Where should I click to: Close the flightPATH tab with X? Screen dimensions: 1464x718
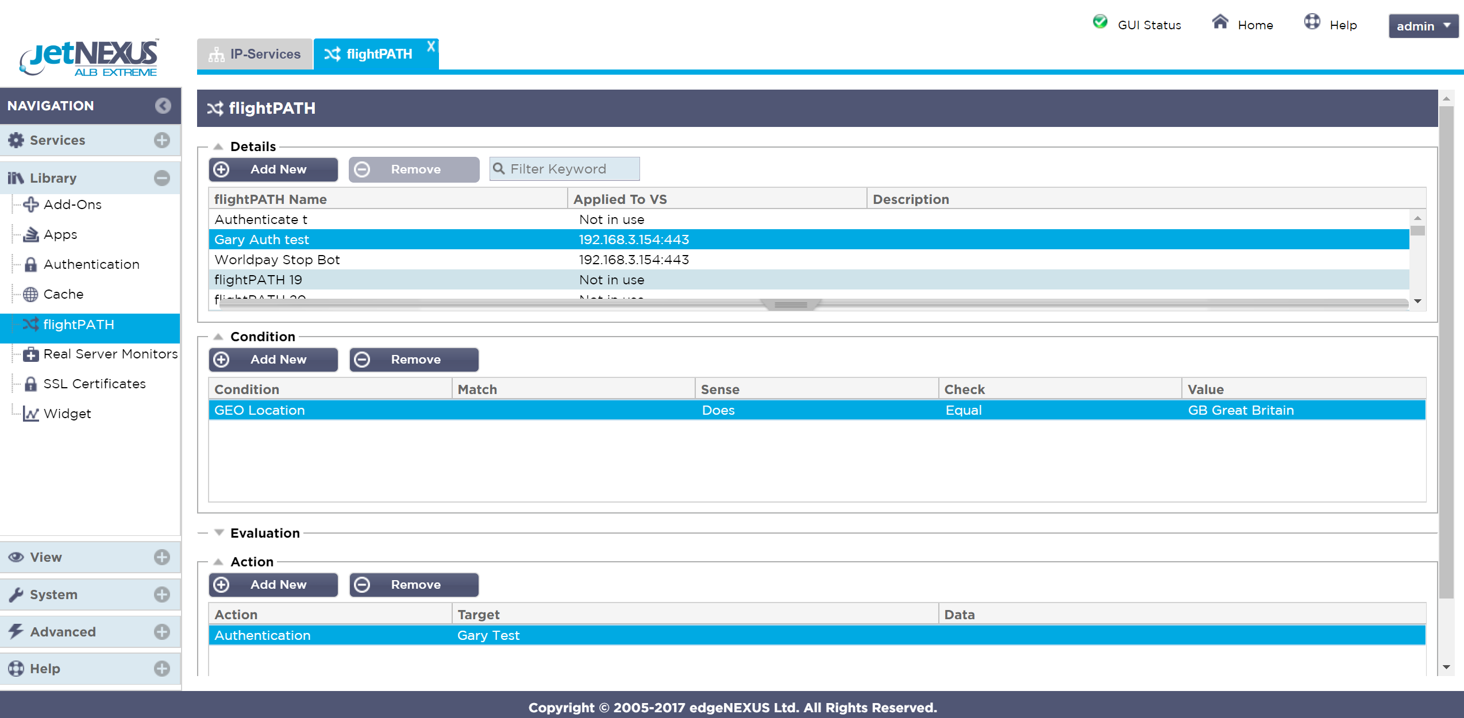pos(431,47)
